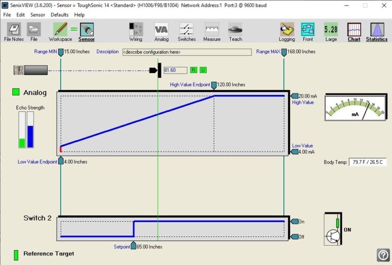The width and height of the screenshot is (392, 265).
Task: Click the ON status text by transistor
Action: click(347, 230)
